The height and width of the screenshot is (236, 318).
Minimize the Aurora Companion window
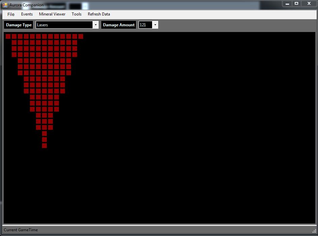(287, 4)
